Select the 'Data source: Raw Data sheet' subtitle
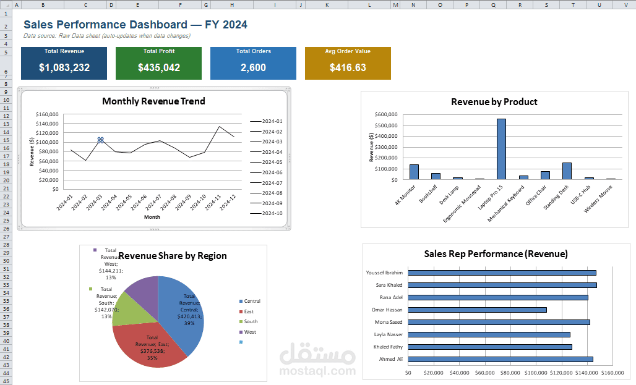 point(106,36)
